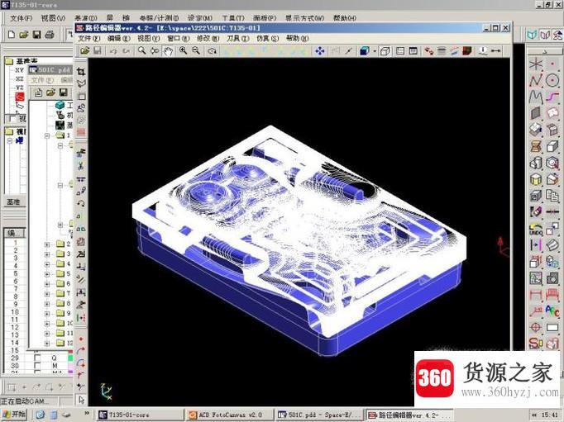Switch to 501C.pdd taskbar button
Screen dimensions: 564x422
click(x=320, y=415)
